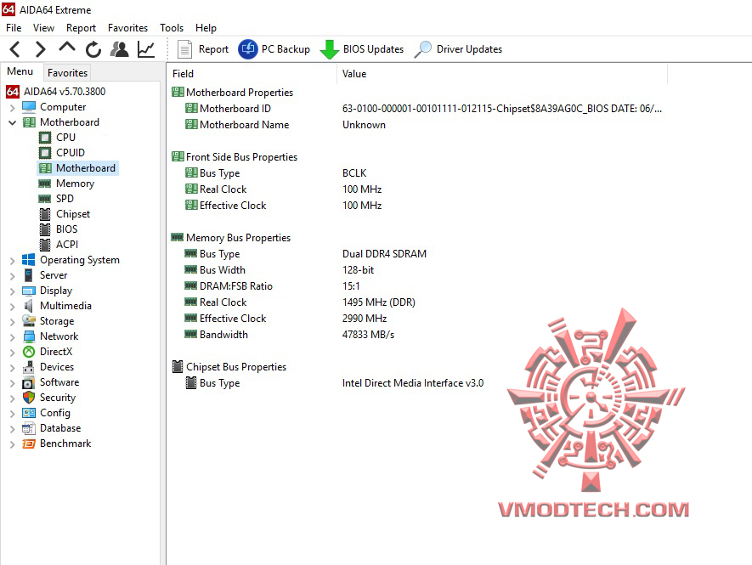Click the Security shield icon

29,398
